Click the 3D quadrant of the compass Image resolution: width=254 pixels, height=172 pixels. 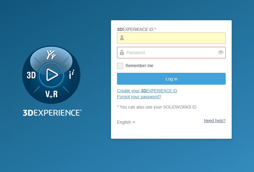click(x=31, y=75)
